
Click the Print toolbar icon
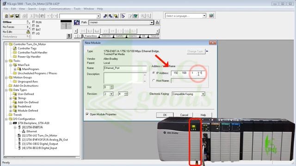click(25, 16)
